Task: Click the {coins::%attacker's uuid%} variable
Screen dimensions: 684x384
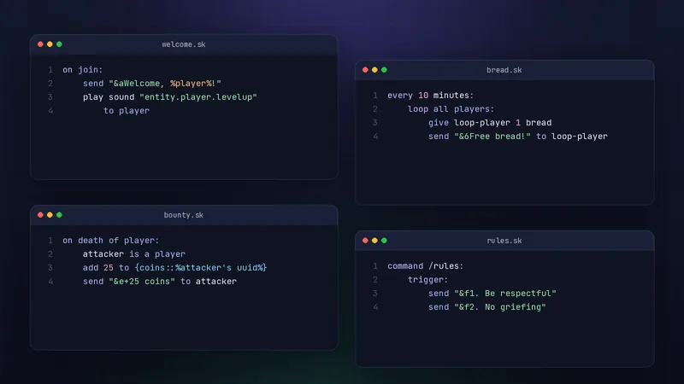Action: (x=201, y=268)
